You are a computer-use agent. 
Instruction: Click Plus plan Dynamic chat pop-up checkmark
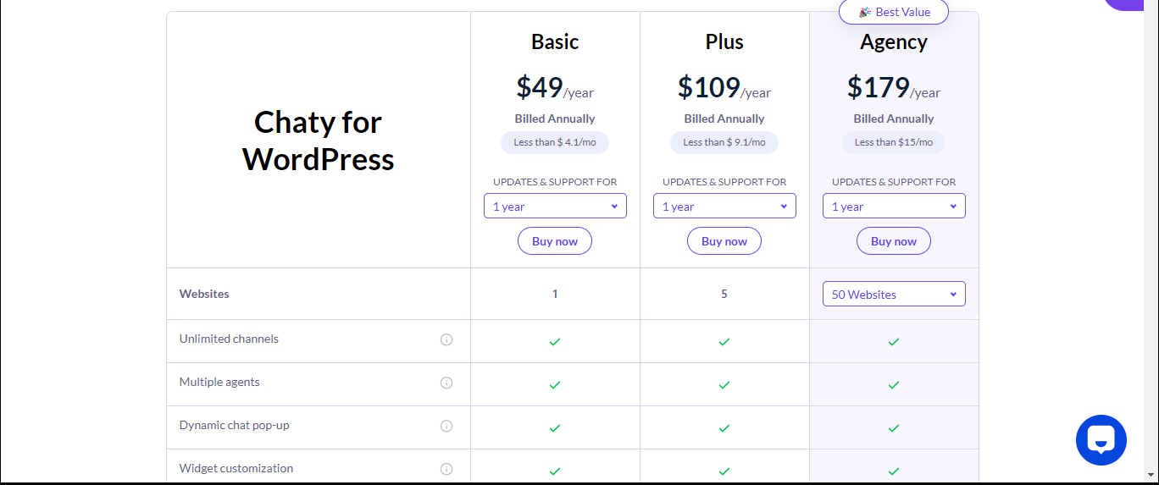pyautogui.click(x=724, y=427)
